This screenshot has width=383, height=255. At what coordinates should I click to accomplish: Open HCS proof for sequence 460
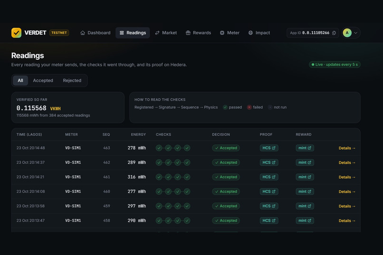269,191
